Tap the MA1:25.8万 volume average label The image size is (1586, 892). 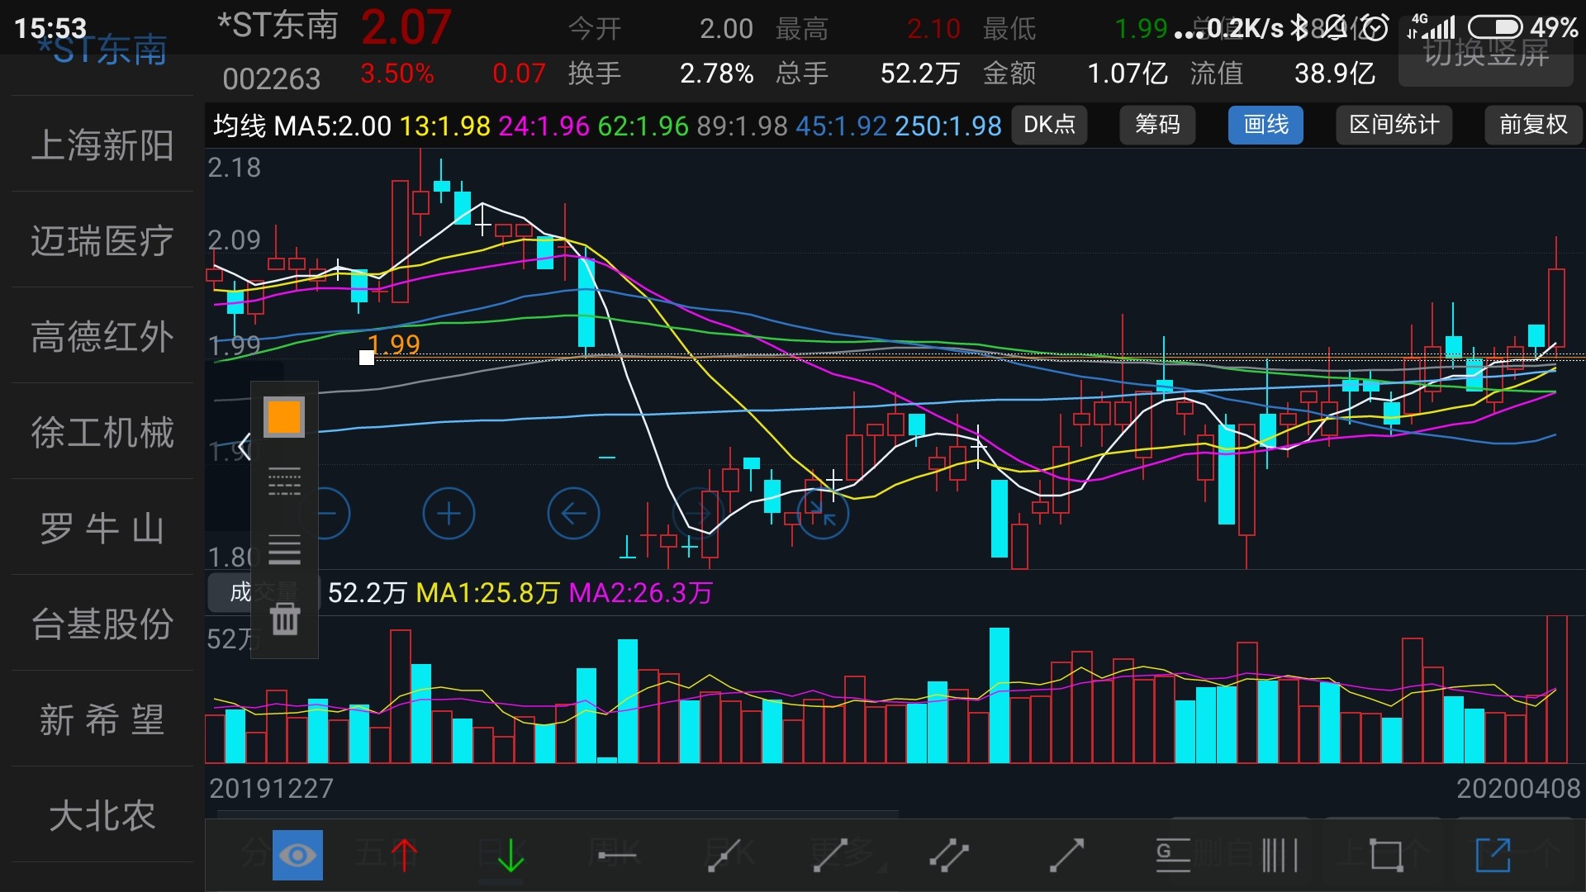487,592
